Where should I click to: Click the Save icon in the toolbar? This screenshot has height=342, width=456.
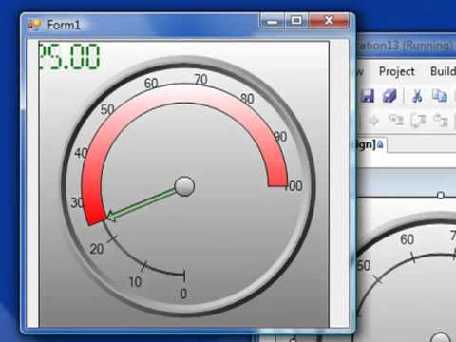(x=368, y=95)
